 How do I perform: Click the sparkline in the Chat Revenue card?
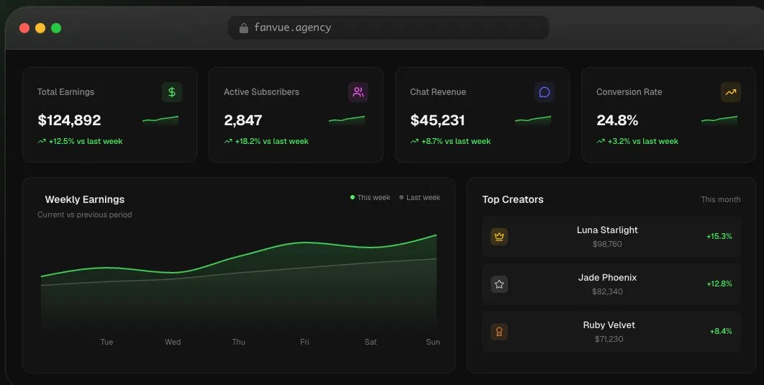tap(533, 120)
